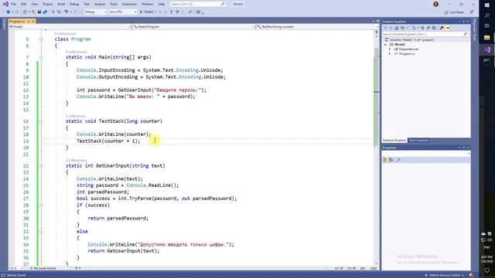Expand the Program.cs node in Solution Explorer
This screenshot has height=278, width=495.
[390, 54]
